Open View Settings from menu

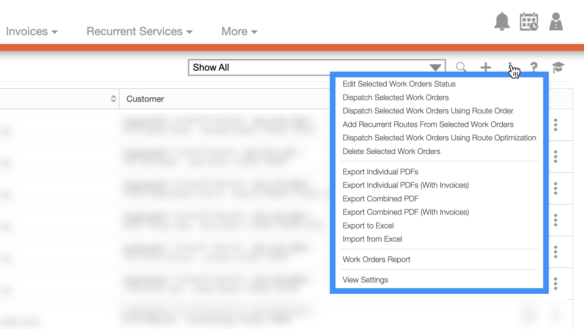(x=365, y=280)
